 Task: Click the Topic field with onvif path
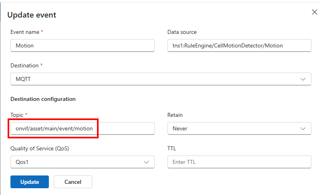click(x=82, y=128)
